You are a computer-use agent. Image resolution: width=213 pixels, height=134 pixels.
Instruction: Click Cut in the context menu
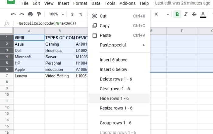pos(103,16)
